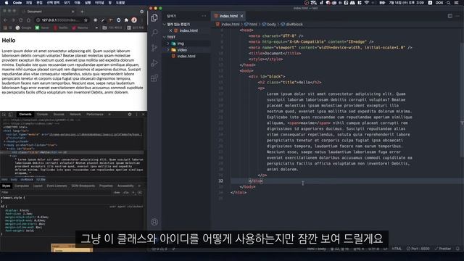Switch to the DevTools Performance tab
Viewport: 464px width, 261px height.
95,115
